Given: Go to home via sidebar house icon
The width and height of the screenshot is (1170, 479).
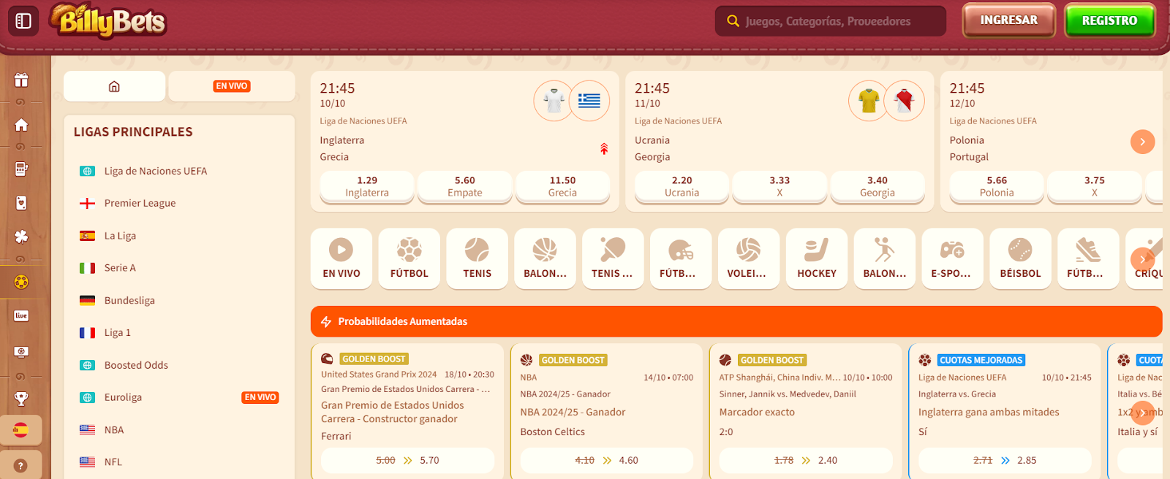Looking at the screenshot, I should coord(21,125).
